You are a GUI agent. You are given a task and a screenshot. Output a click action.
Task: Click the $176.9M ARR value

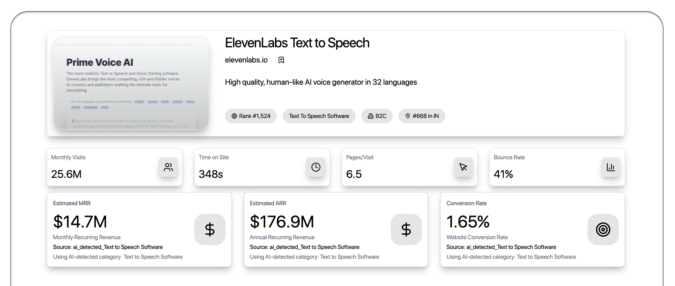[x=282, y=222]
